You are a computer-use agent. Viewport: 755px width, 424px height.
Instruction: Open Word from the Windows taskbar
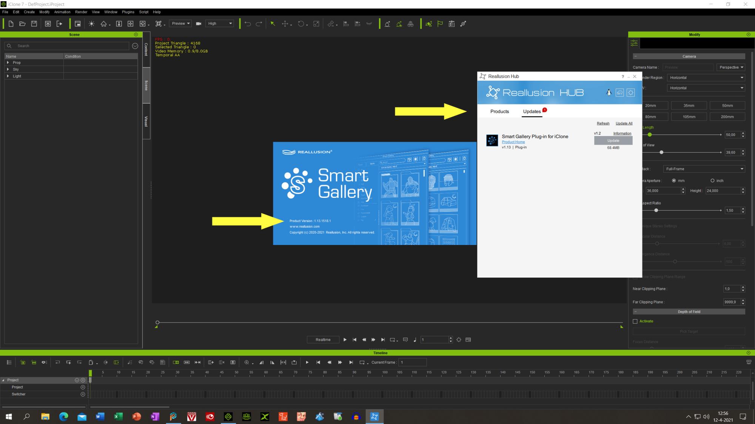pyautogui.click(x=100, y=416)
